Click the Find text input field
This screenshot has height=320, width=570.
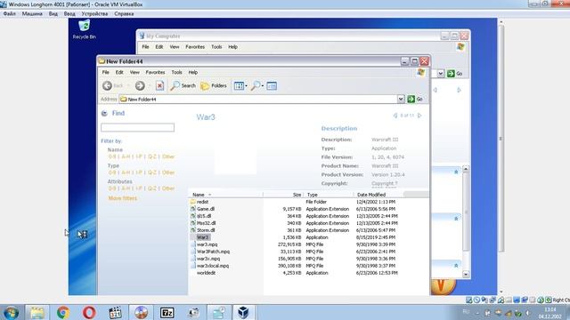click(137, 127)
